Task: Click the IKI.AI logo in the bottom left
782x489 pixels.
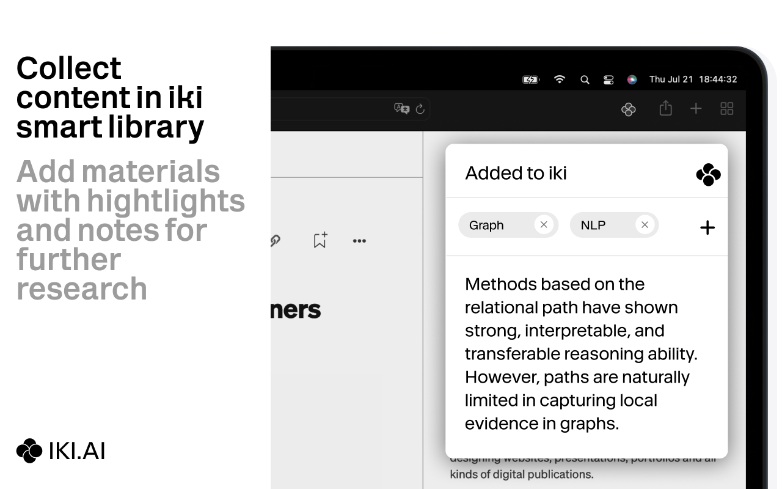Action: coord(28,451)
